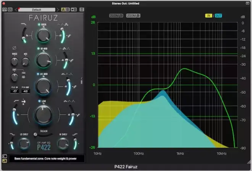The image size is (252, 171).
Task: Click the OUT gain knob
Action: [x=15, y=77]
